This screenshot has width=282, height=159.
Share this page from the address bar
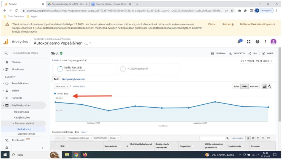point(226,11)
